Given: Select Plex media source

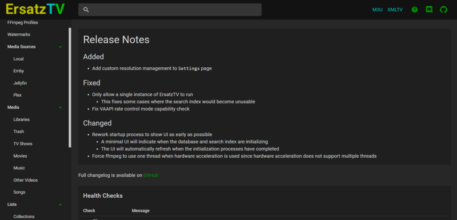Looking at the screenshot, I should (x=17, y=95).
